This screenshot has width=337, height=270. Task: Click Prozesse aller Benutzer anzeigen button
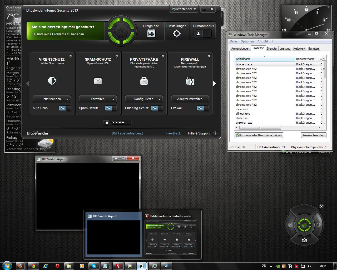[x=259, y=135]
